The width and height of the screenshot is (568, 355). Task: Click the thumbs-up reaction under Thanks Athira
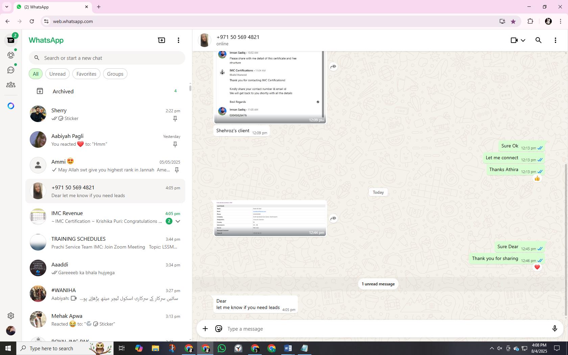[537, 179]
